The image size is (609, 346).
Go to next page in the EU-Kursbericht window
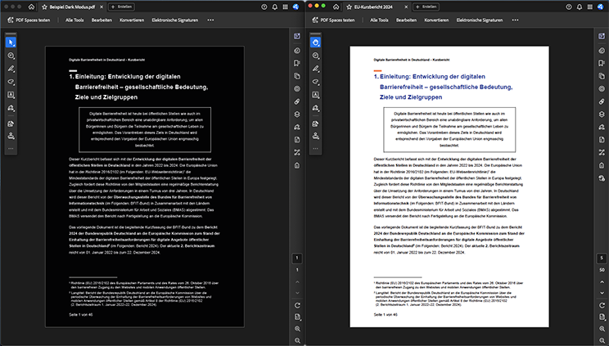click(602, 294)
